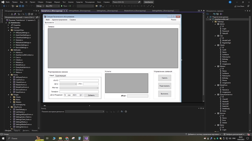Click the Save All toolbar icon

click(x=23, y=6)
